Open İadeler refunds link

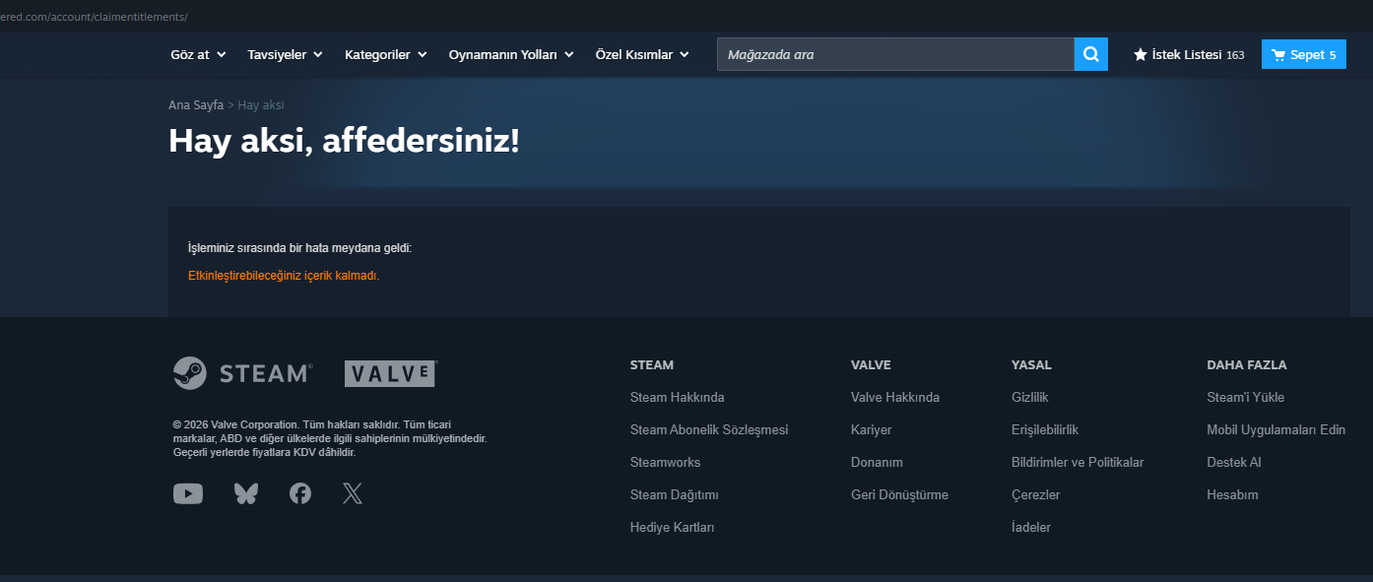tap(1031, 527)
